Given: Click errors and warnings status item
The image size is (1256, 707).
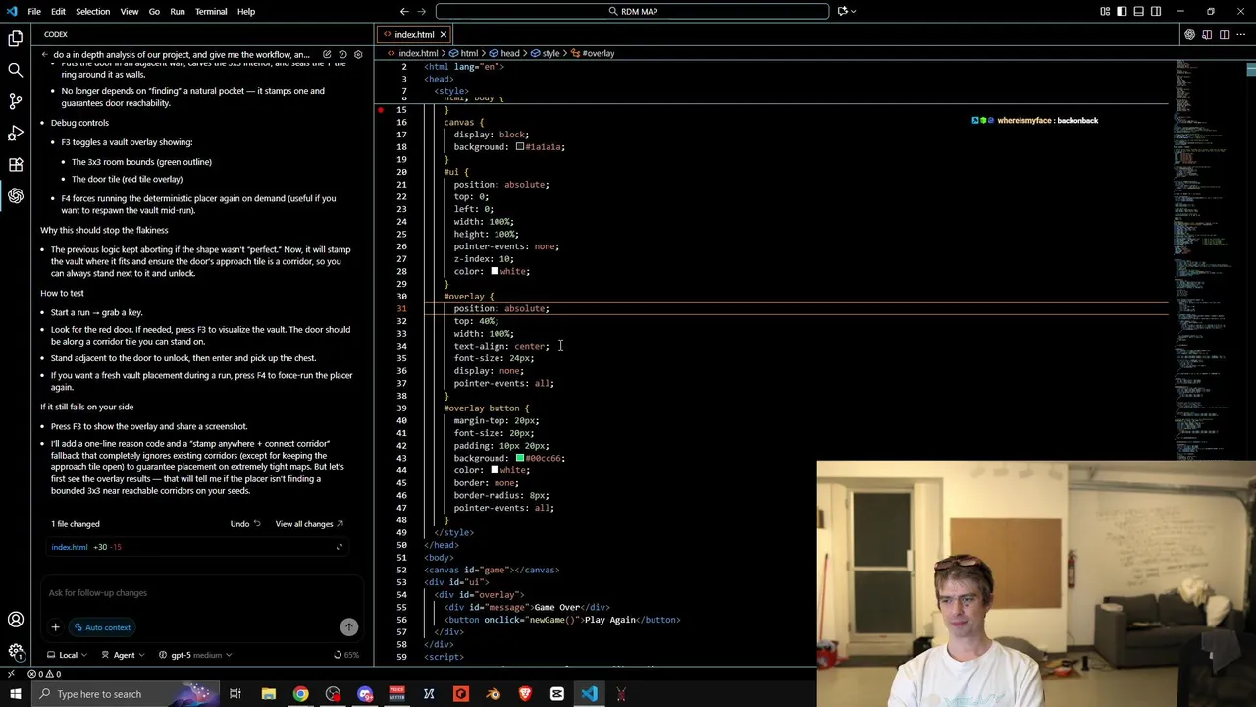Looking at the screenshot, I should coord(44,674).
